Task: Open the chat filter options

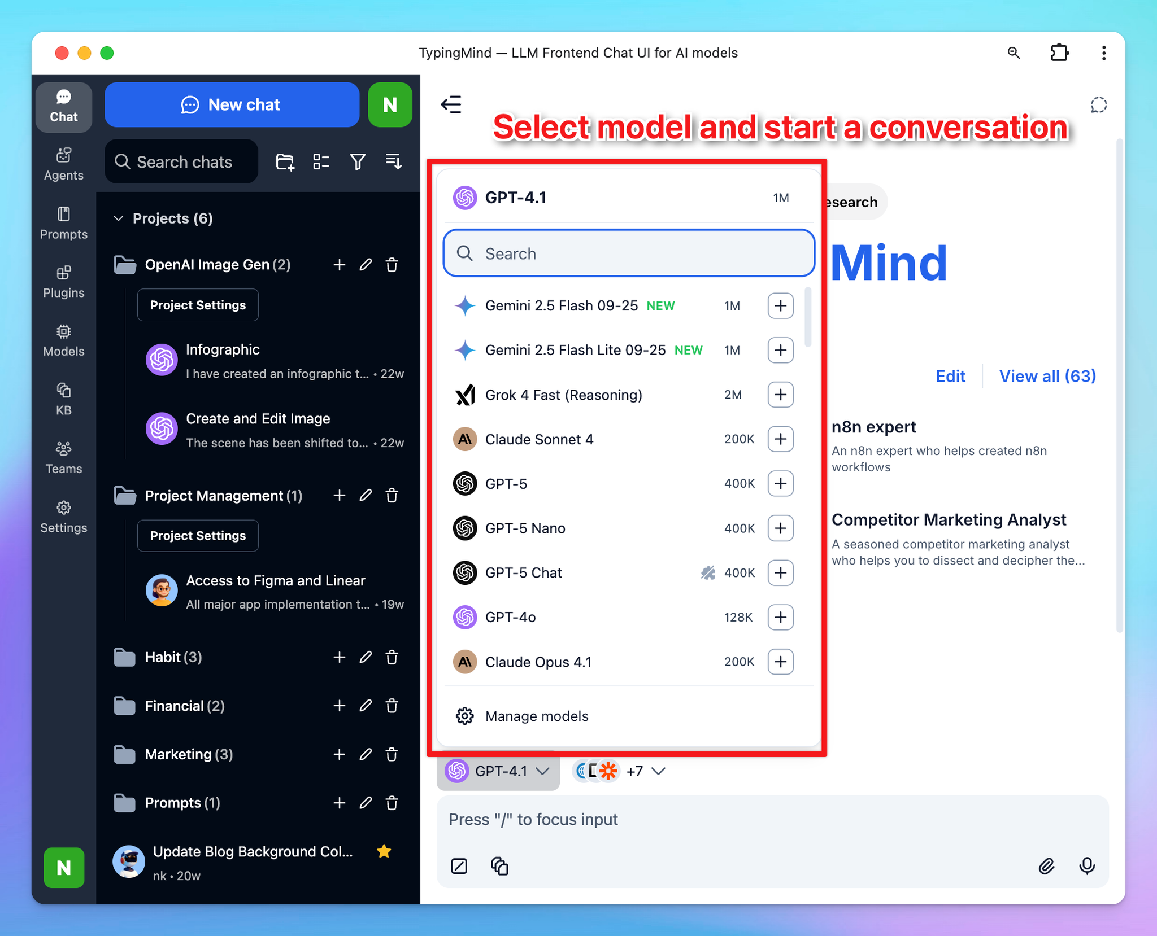Action: pyautogui.click(x=358, y=161)
